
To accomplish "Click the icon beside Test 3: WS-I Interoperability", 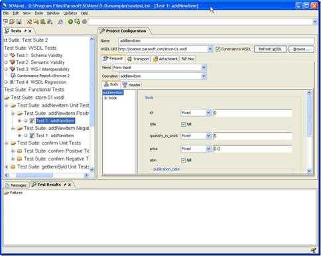I will [x=13, y=69].
